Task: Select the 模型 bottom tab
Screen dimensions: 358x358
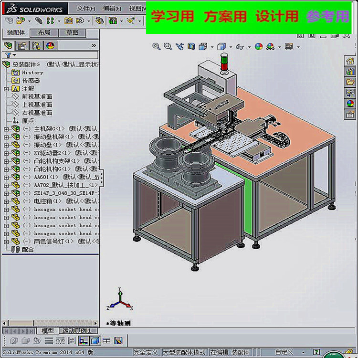Action: click(48, 330)
